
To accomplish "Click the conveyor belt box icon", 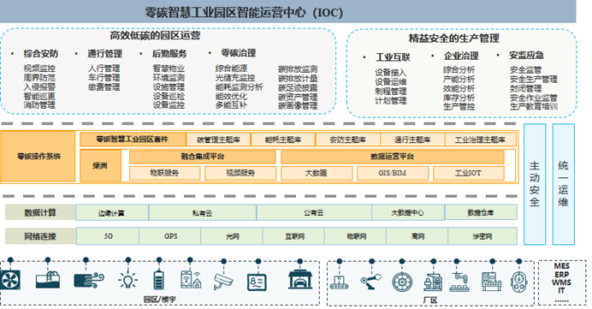I will [x=339, y=282].
